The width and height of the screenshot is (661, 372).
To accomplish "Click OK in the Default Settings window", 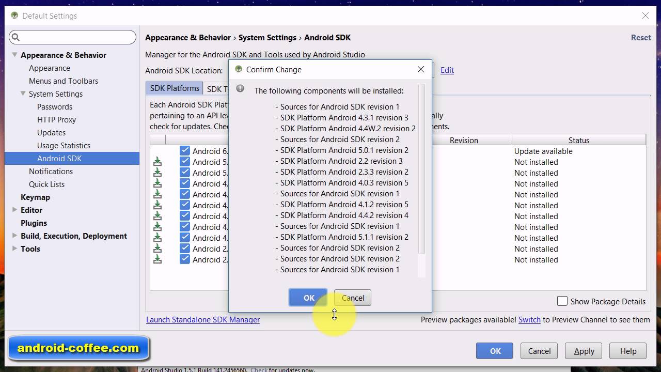I will 495,351.
